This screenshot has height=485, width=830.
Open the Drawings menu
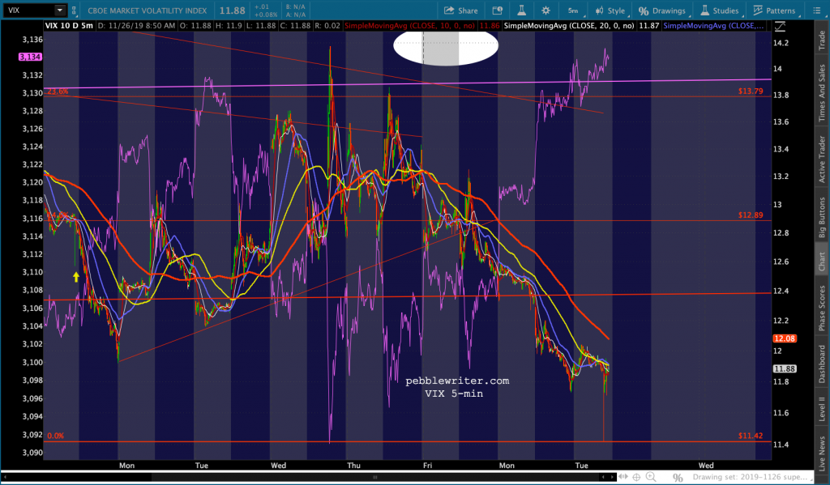(x=665, y=11)
